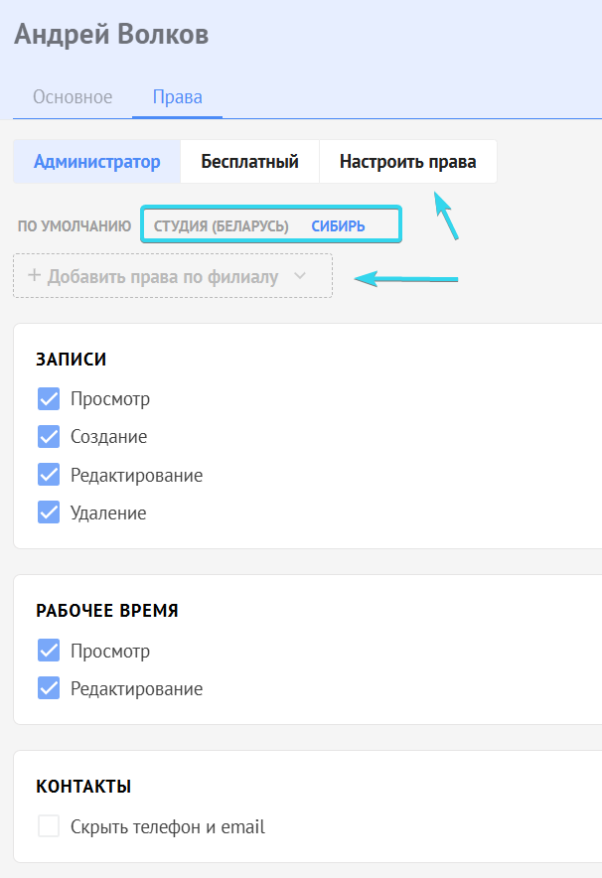Choose the Бесплатный role option
602x878 pixels.
(x=249, y=161)
